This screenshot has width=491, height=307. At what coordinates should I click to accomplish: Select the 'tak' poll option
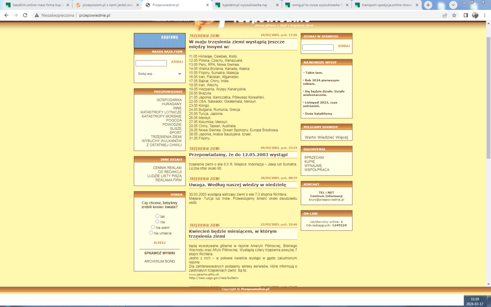coord(158,216)
